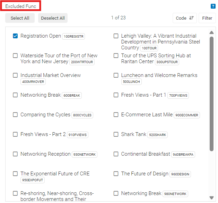This screenshot has width=218, height=203.
Task: Enable the Shark Tank checkbox
Action: (116, 134)
